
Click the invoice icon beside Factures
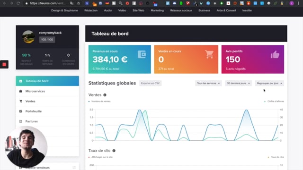(x=21, y=121)
